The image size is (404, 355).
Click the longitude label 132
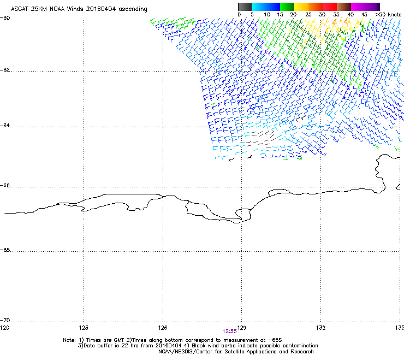pyautogui.click(x=320, y=328)
